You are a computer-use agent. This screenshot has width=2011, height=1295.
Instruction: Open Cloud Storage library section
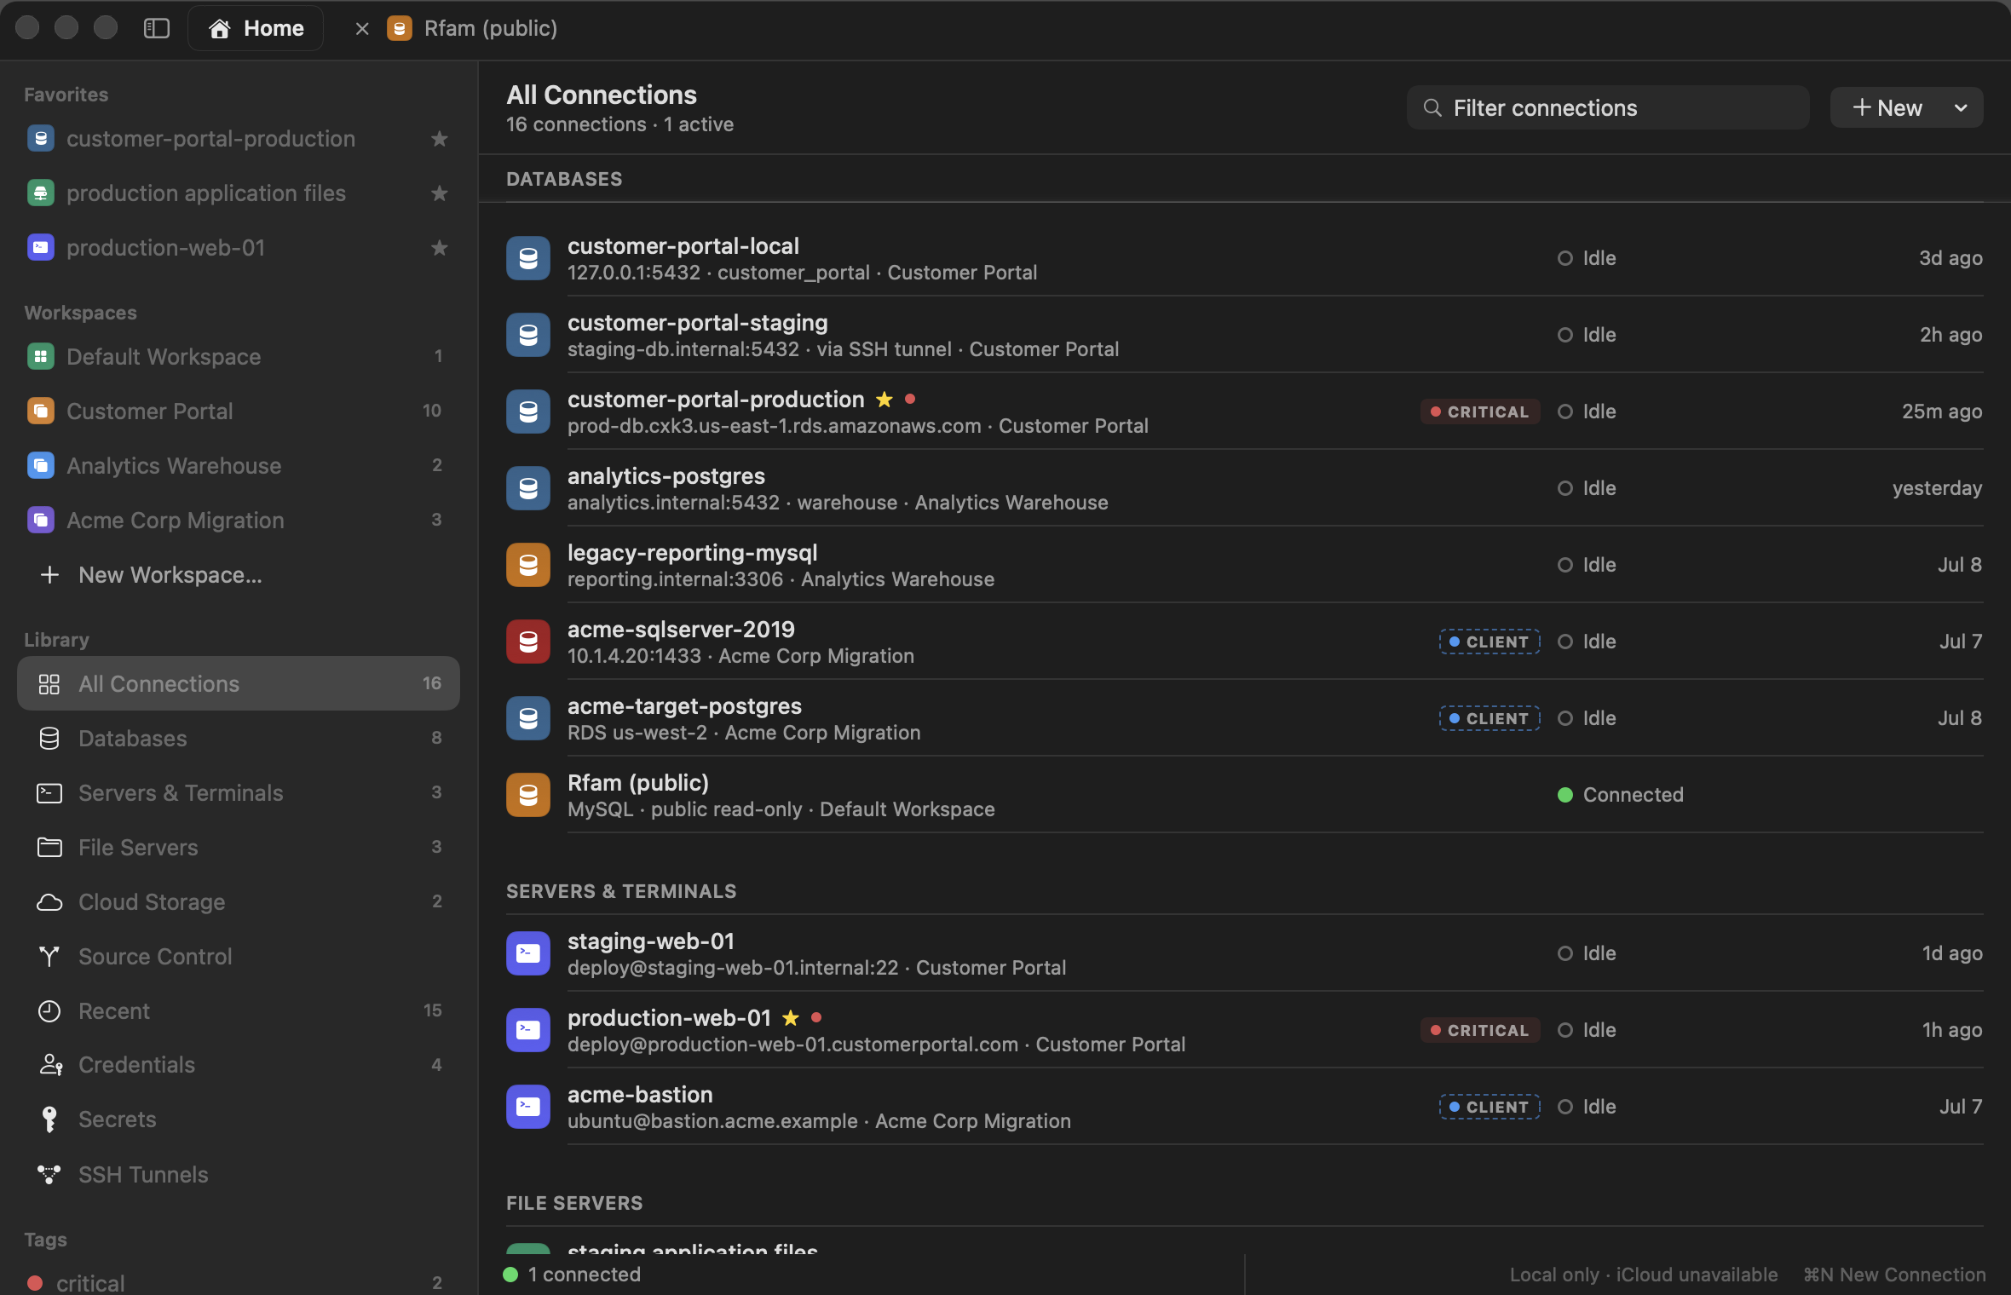point(239,901)
